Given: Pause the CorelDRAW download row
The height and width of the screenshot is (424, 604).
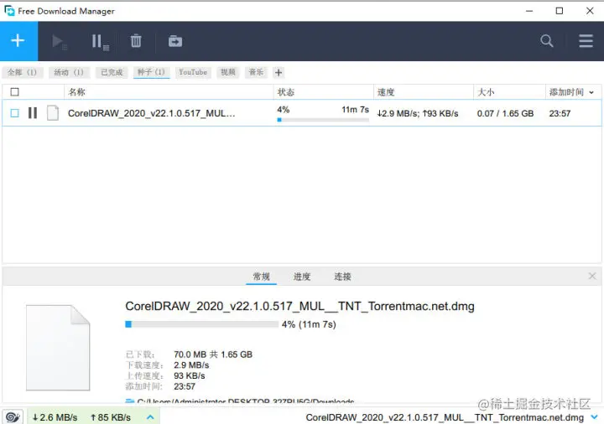Looking at the screenshot, I should 33,113.
